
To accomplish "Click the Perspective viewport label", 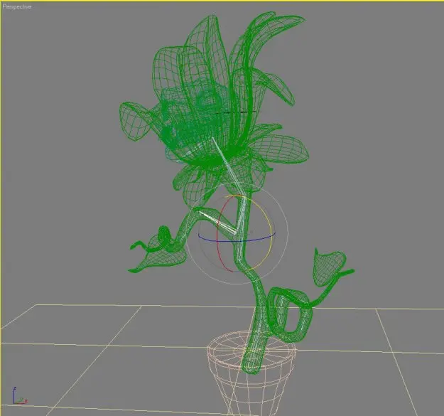I will (17, 7).
